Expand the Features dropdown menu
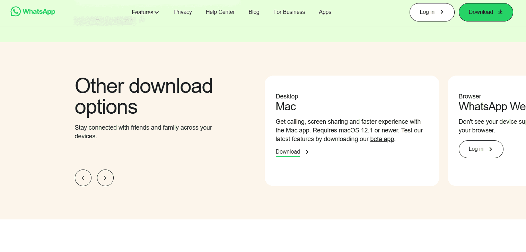This screenshot has width=526, height=252. point(145,12)
